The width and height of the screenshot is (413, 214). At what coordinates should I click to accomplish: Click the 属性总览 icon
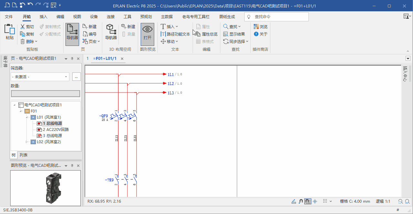[x=198, y=34]
